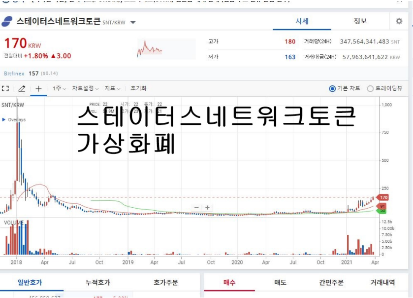
Task: Open the 호가주문 tab
Action: 166,282
